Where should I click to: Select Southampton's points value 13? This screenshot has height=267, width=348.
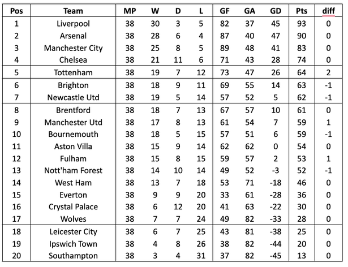(302, 256)
